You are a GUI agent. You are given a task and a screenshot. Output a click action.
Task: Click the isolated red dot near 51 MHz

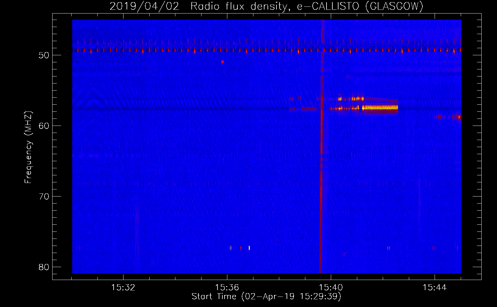pos(222,62)
